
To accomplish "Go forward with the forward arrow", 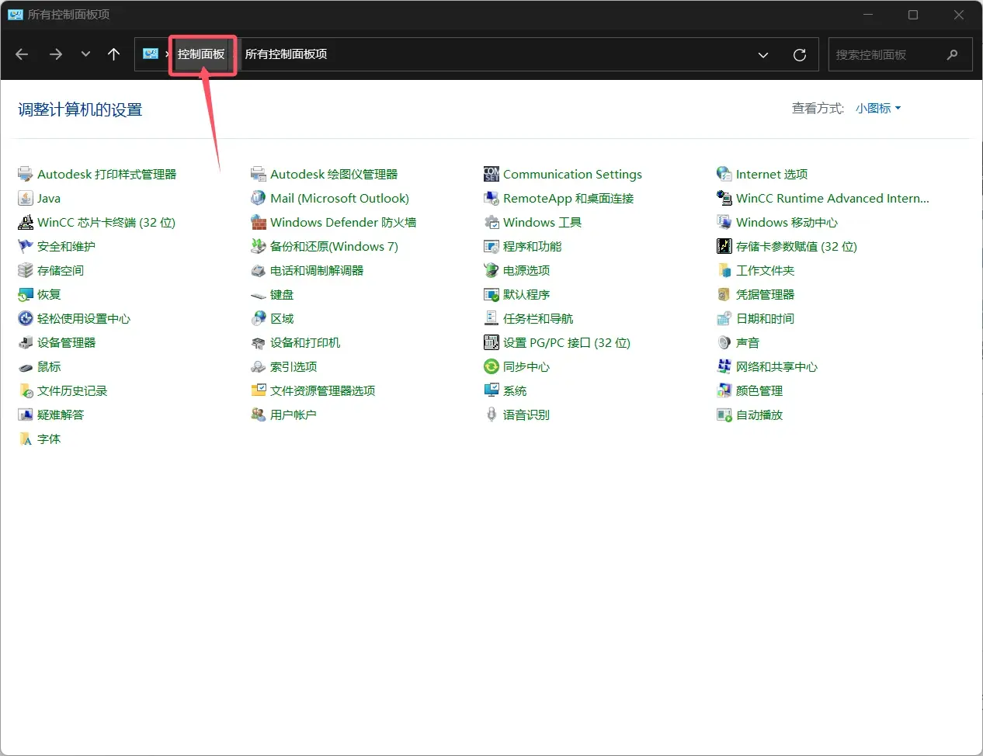I will [x=55, y=54].
